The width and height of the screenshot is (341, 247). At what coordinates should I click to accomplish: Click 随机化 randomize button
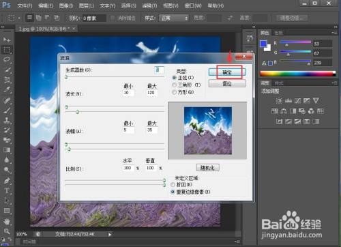pyautogui.click(x=208, y=168)
